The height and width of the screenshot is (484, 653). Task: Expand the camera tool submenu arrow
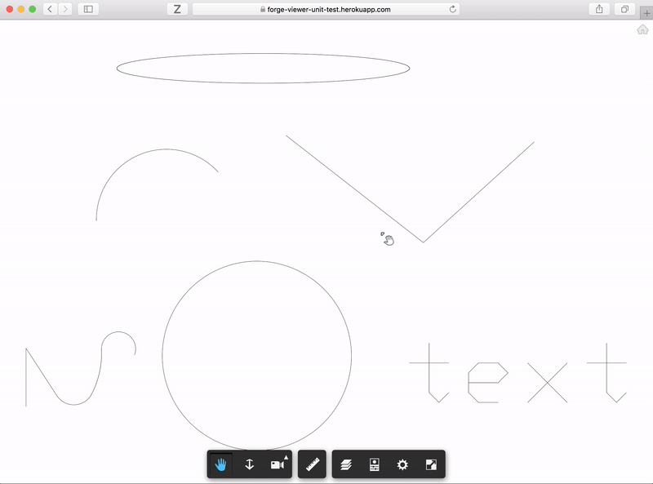pyautogui.click(x=287, y=457)
